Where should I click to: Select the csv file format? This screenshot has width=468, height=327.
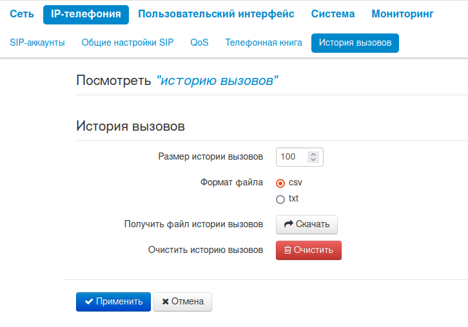[280, 183]
